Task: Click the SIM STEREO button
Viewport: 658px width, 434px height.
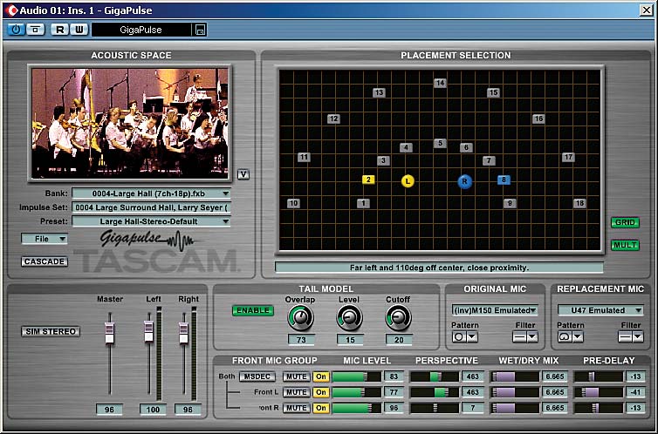Action: pos(51,331)
